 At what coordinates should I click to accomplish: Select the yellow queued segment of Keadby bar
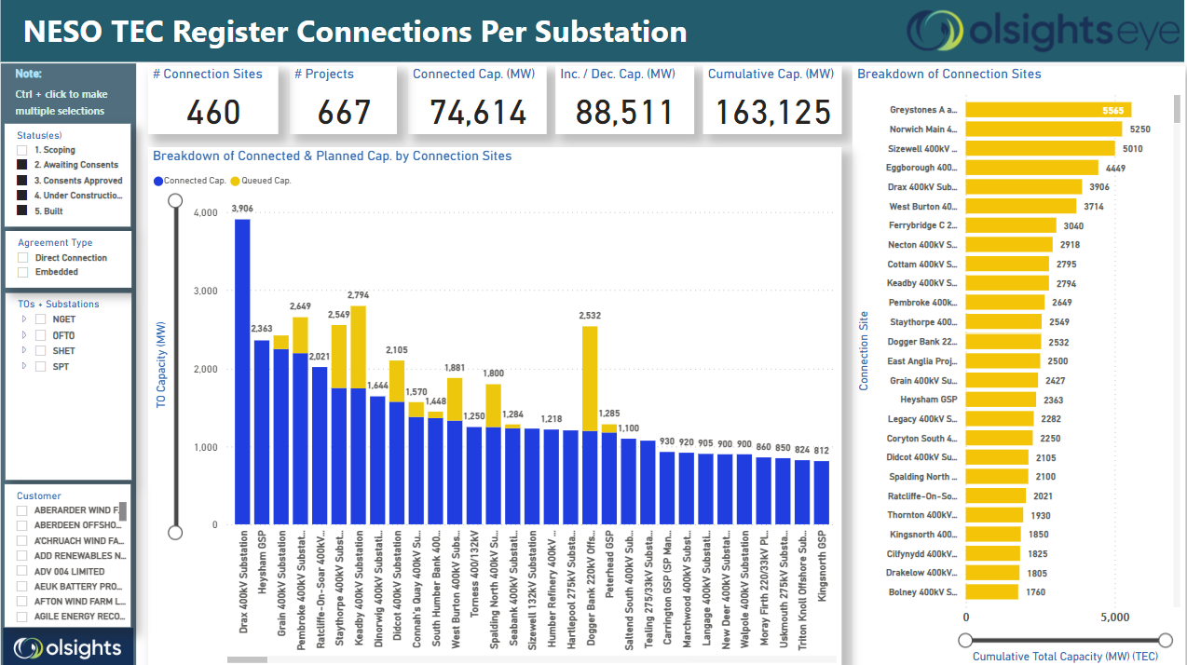(357, 346)
